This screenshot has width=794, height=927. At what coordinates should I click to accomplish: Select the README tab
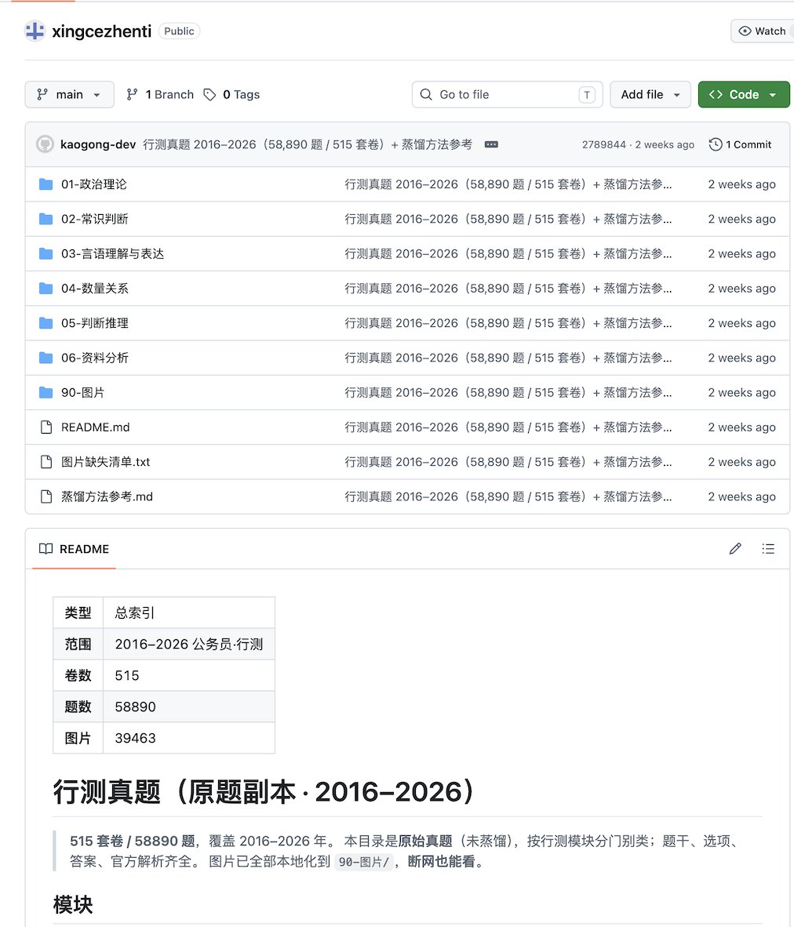74,549
